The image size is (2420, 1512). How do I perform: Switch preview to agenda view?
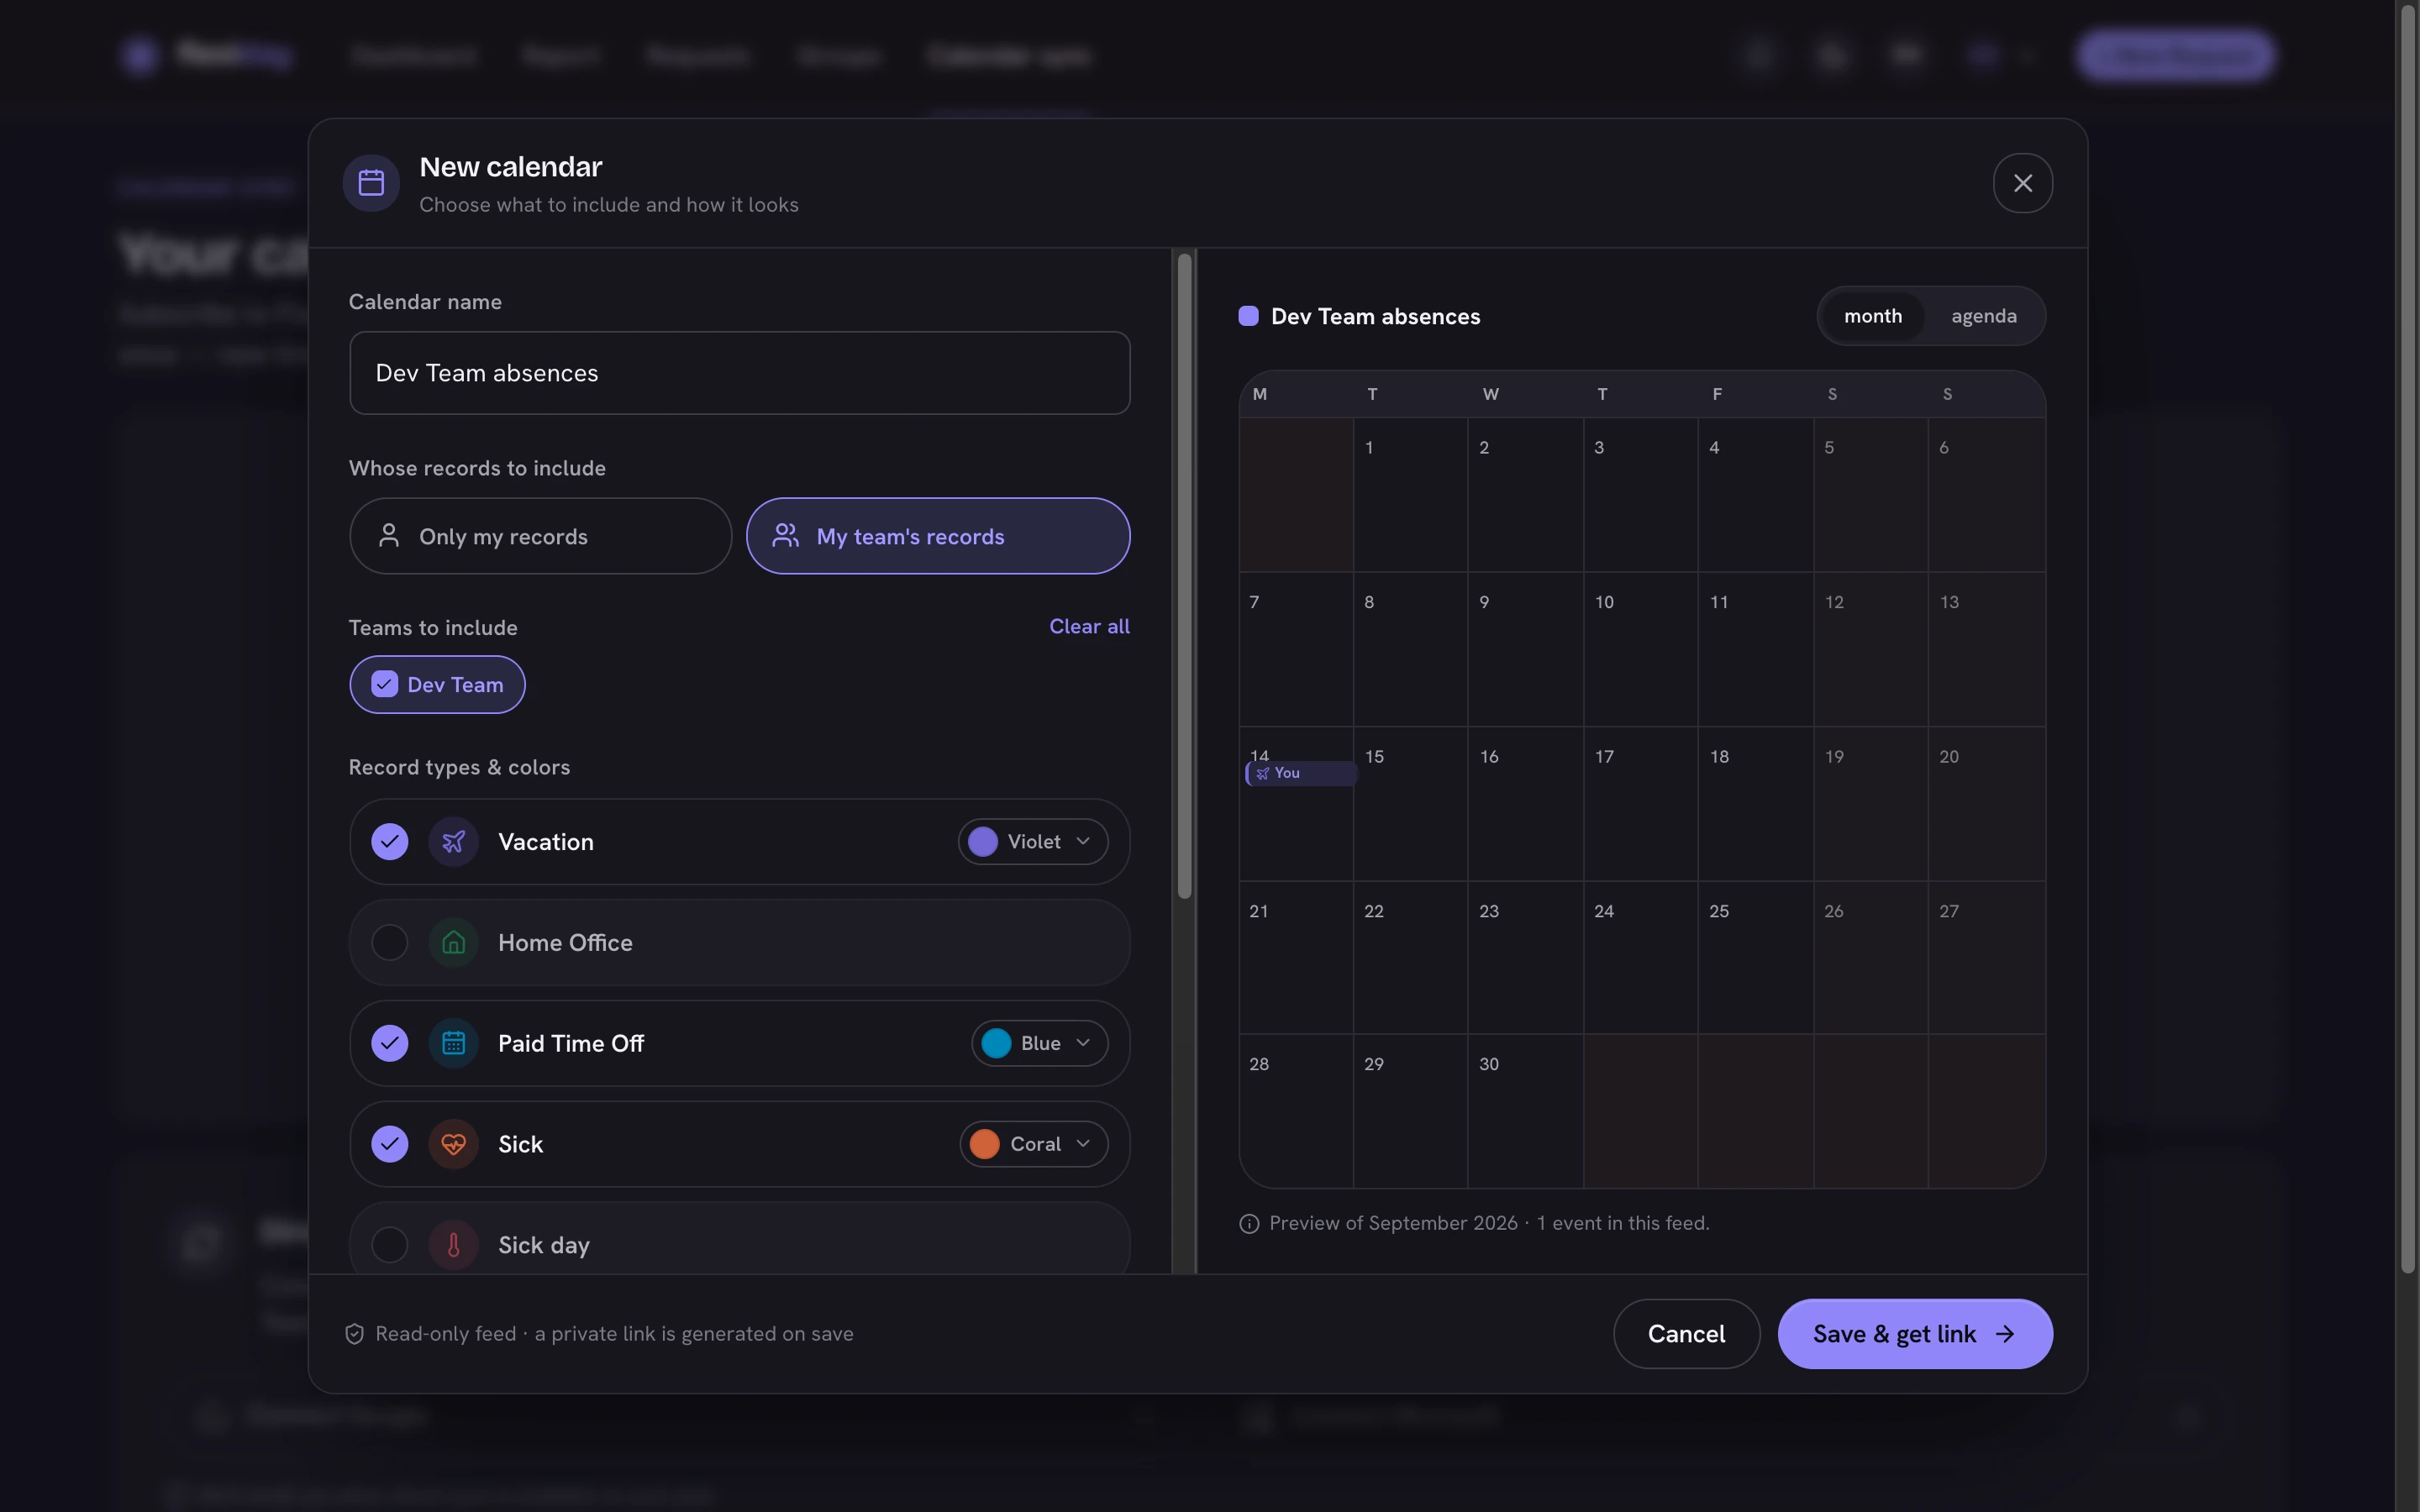coord(1983,316)
